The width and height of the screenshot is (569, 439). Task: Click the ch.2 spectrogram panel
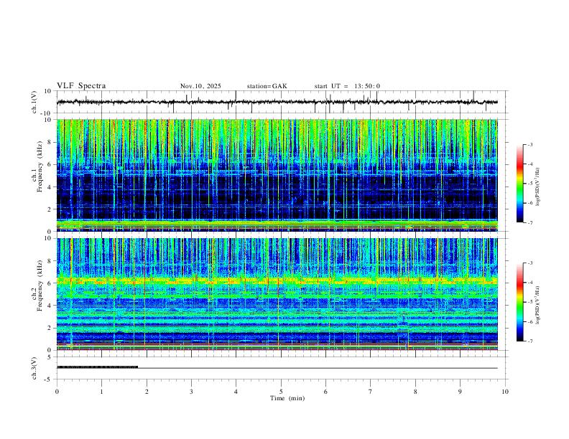277,294
